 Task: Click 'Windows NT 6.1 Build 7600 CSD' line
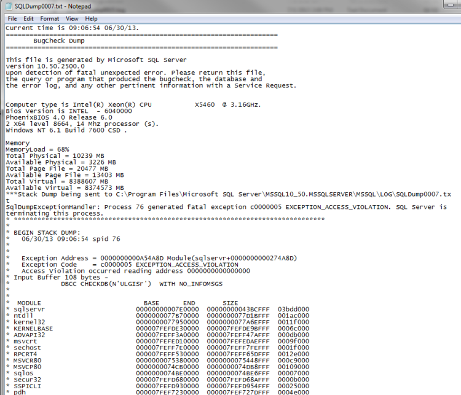[x=66, y=130]
